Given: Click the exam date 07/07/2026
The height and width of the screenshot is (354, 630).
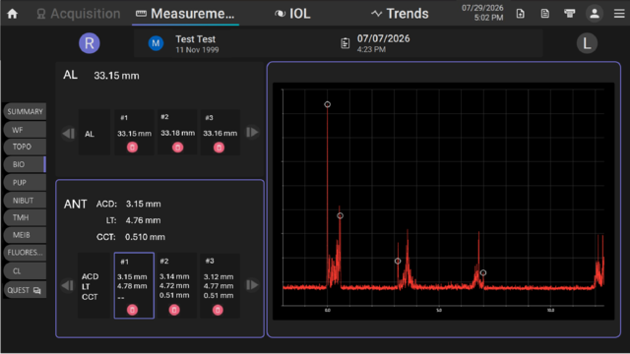Looking at the screenshot, I should [383, 38].
